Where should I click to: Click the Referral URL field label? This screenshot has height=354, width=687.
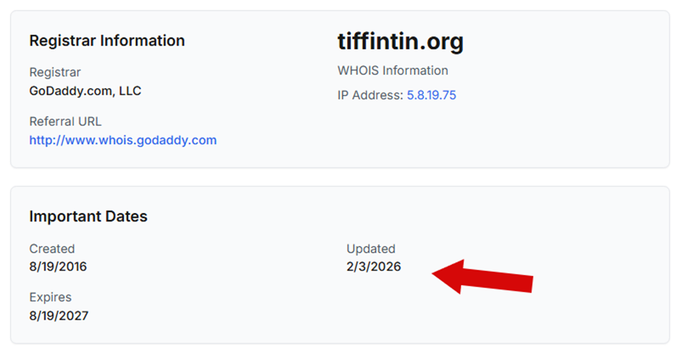pos(65,121)
